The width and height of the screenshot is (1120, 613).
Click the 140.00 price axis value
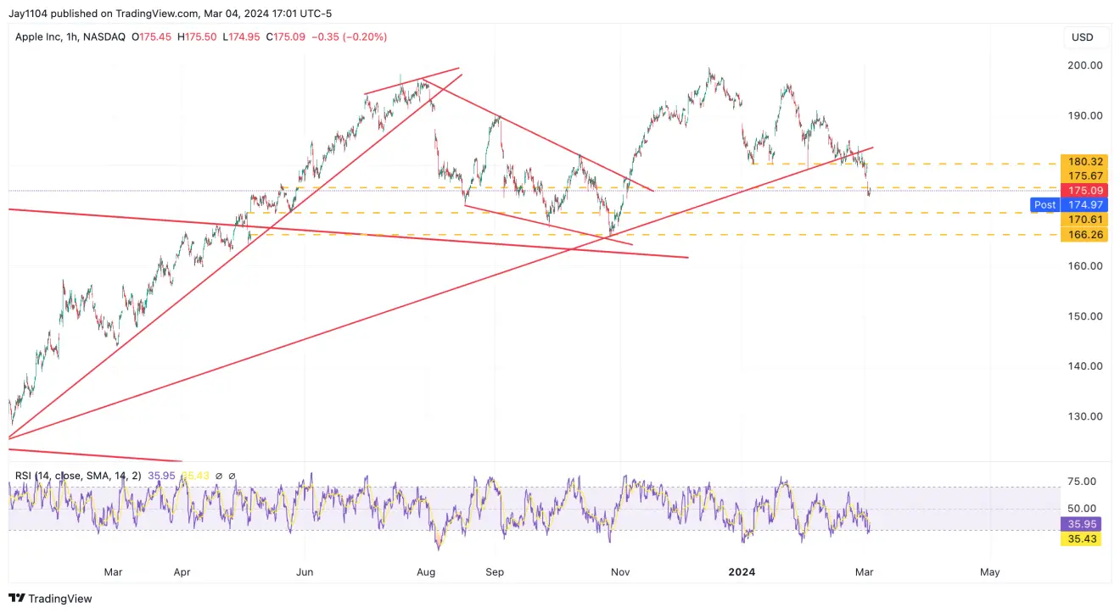[1086, 366]
